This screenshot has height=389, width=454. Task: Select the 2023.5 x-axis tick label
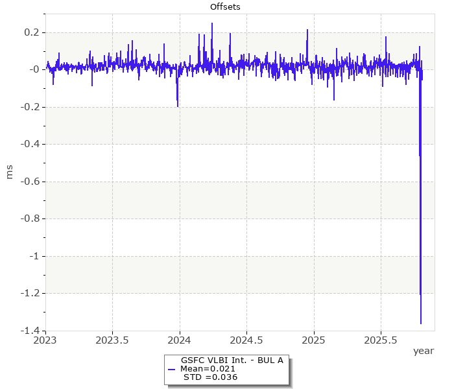[x=112, y=340]
